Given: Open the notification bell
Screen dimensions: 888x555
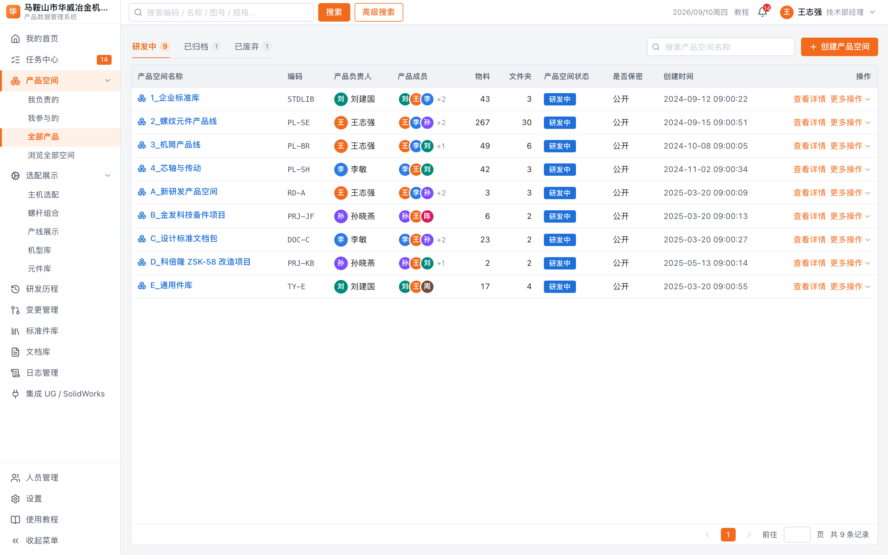Looking at the screenshot, I should coord(763,12).
